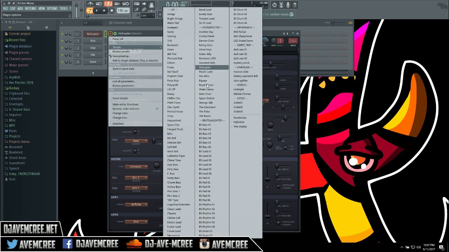Toggle Tree display in the preset list
The image size is (449, 252).
[x=240, y=126]
